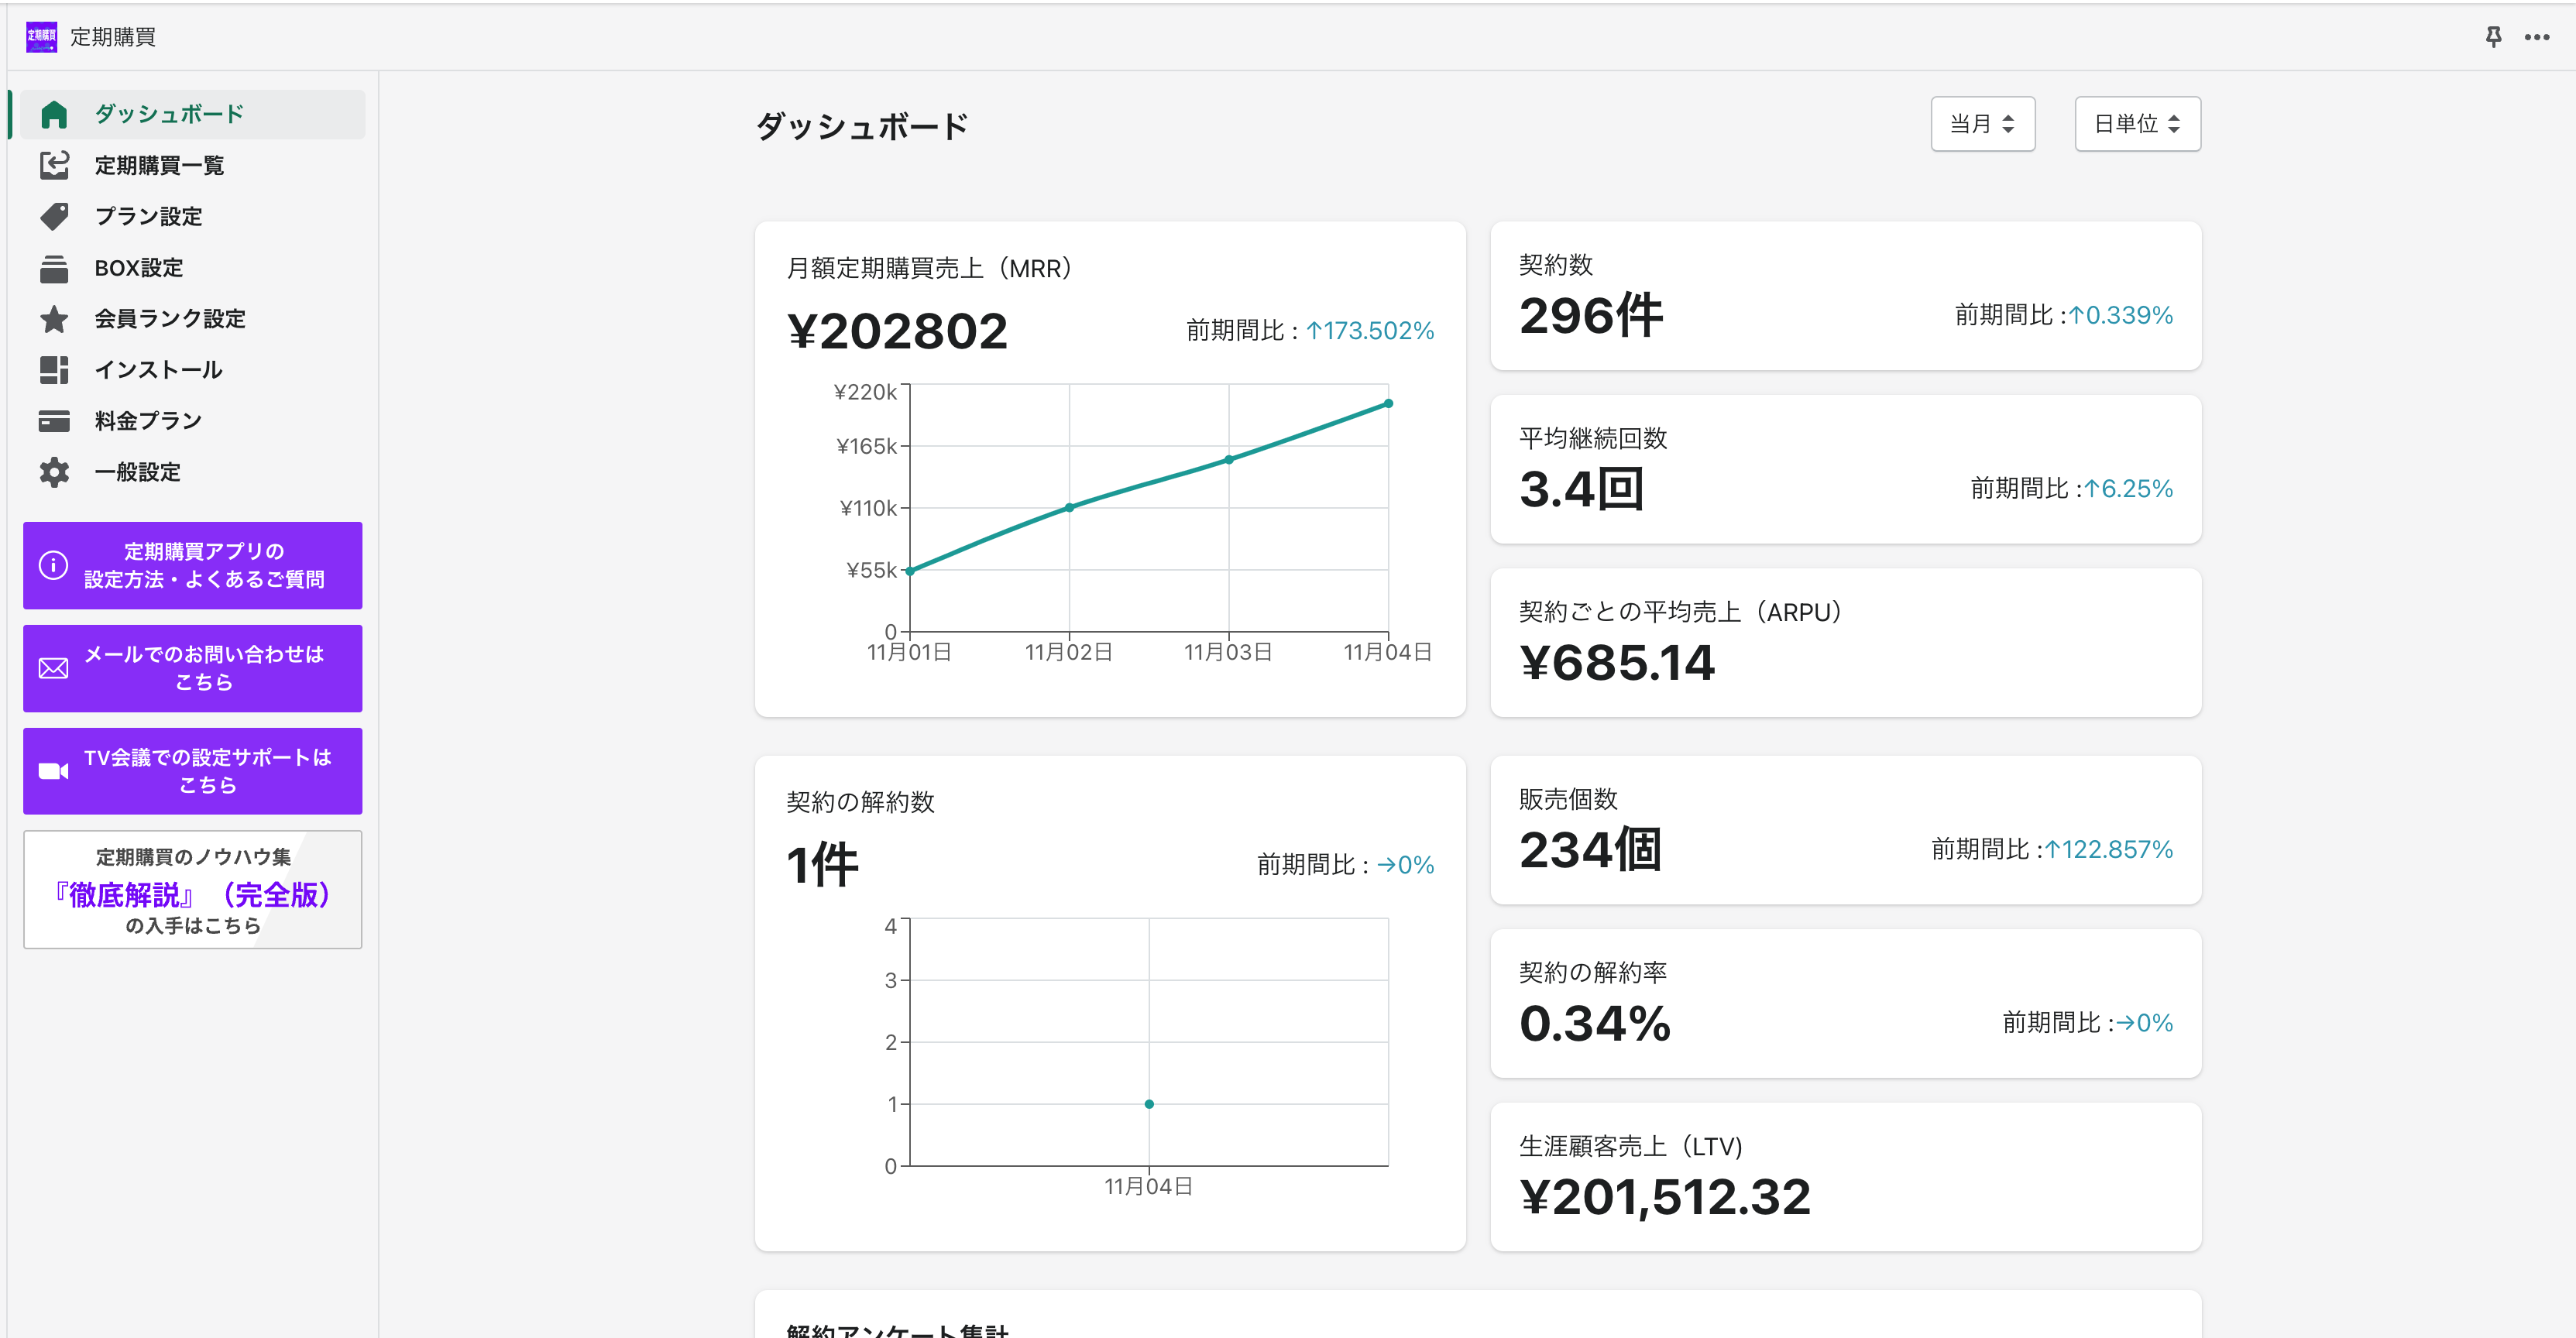Open 定期購買一覧 menu item

159,165
